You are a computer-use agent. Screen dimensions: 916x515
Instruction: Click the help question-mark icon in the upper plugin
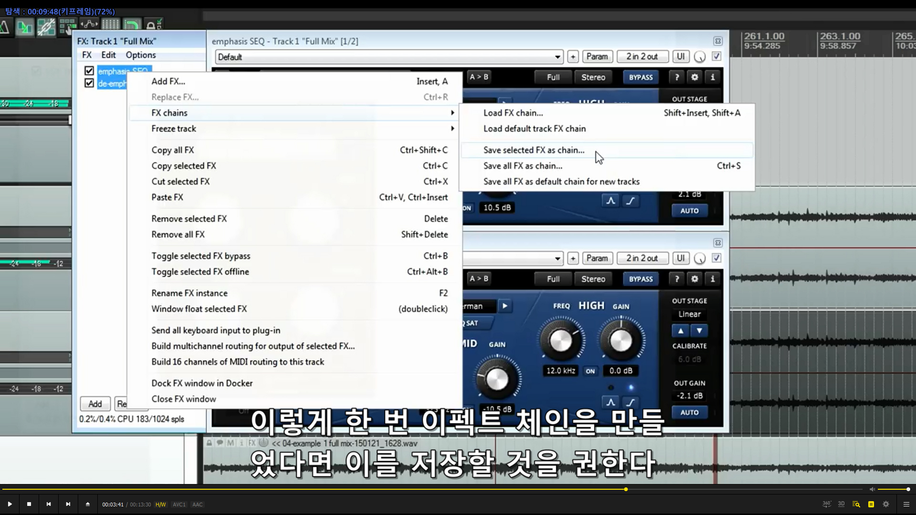677,77
